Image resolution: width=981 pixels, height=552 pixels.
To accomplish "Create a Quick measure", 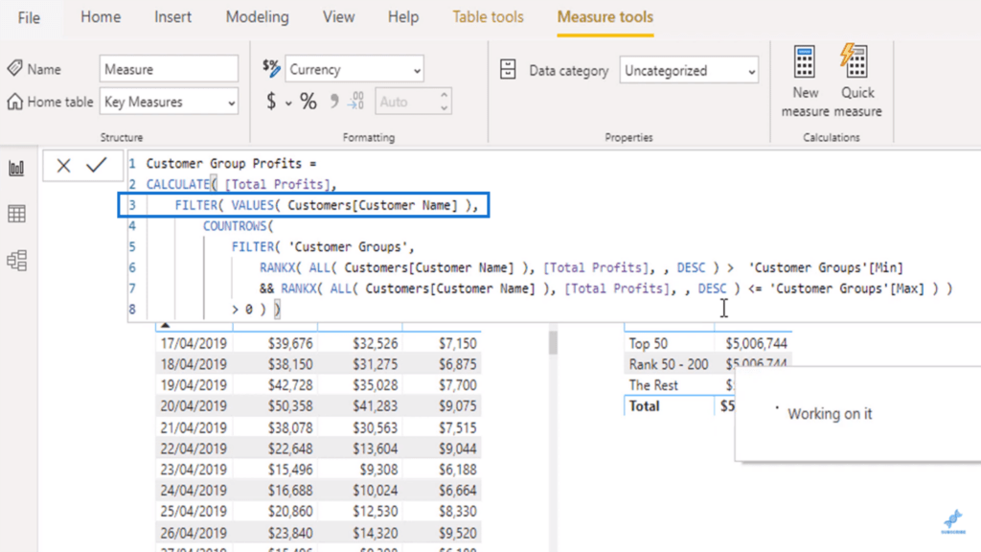I will pos(857,81).
